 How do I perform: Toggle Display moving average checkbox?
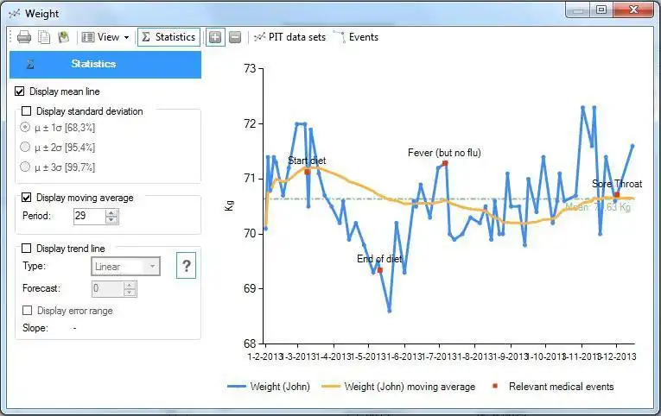[x=26, y=198]
